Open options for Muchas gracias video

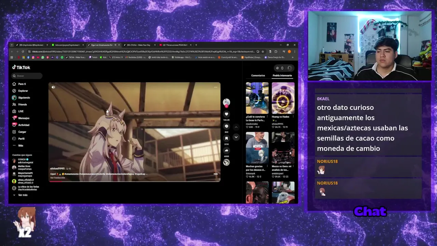pos(267,166)
